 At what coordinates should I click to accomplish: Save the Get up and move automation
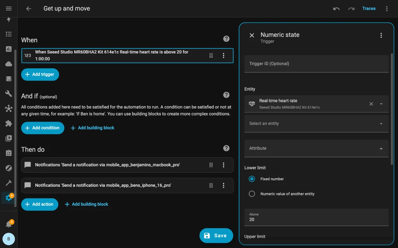[216, 235]
